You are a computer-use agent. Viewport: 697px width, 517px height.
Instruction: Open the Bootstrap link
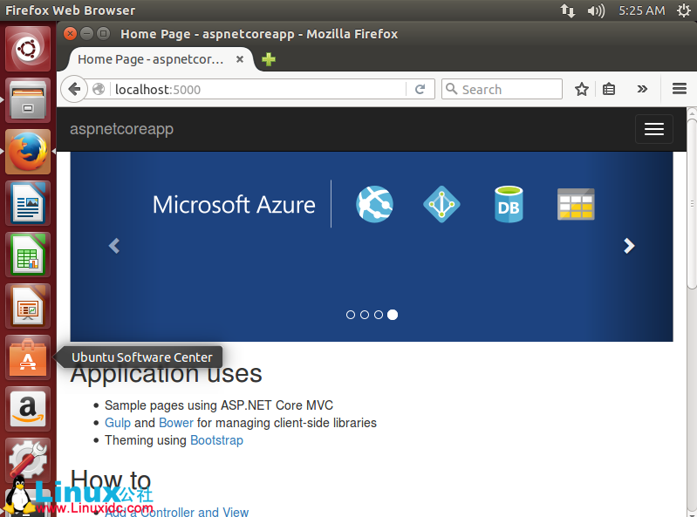tap(216, 440)
